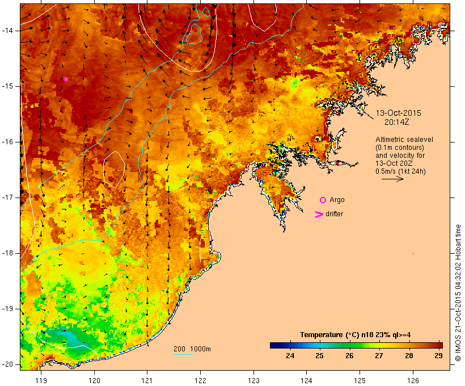
Task: Click the '0.5m/s (1kt 24h)' scale label
Action: click(x=400, y=171)
